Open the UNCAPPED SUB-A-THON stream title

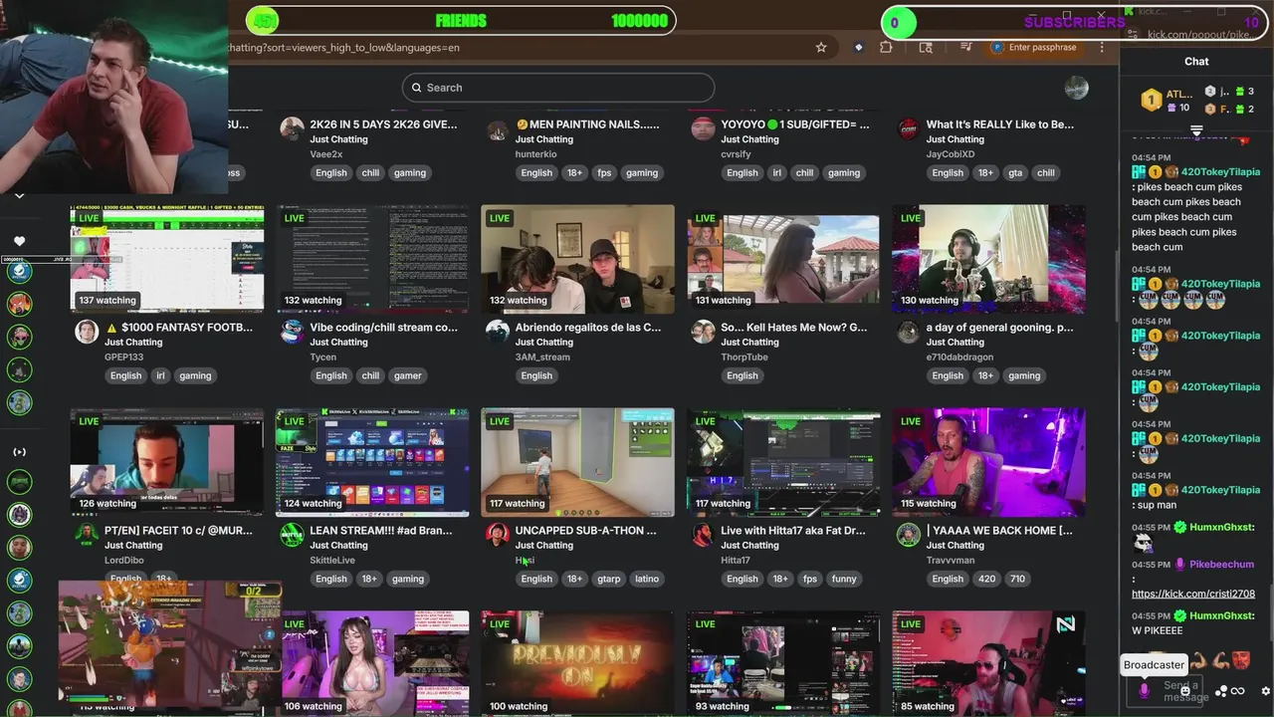click(x=586, y=531)
